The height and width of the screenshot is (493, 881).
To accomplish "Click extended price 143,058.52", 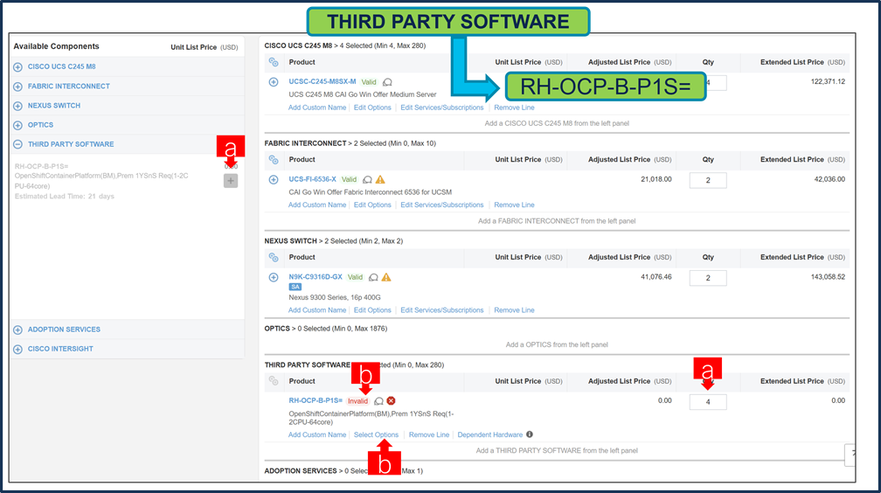I will (828, 276).
